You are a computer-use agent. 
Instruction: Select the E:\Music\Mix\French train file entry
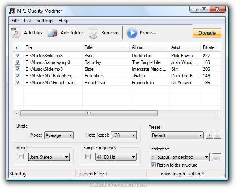(52, 83)
